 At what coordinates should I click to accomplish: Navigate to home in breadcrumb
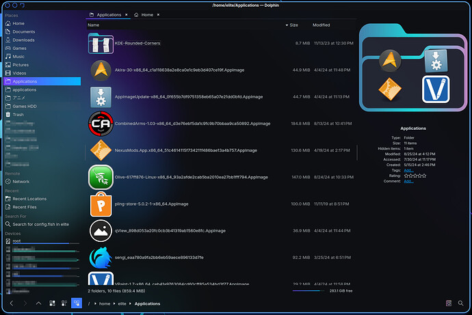coord(105,303)
